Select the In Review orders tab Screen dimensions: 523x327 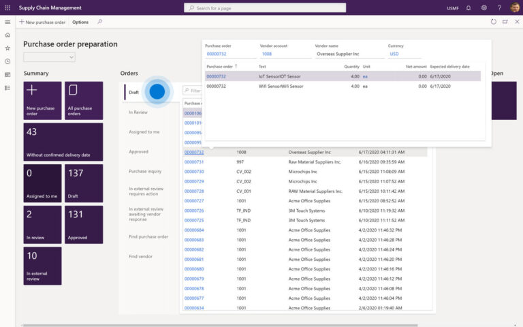click(x=138, y=112)
